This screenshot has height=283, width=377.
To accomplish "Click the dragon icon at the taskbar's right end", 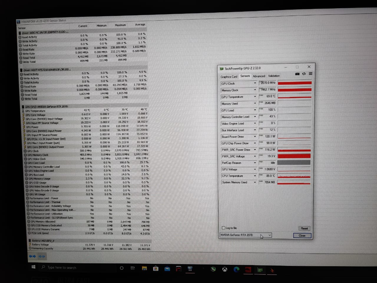I will [x=272, y=270].
